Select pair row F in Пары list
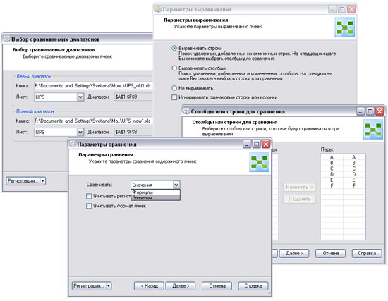This screenshot has height=301, width=388. (343, 185)
